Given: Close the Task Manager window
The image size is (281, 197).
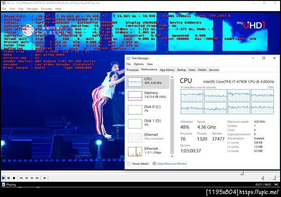Looking at the screenshot, I should (274, 58).
